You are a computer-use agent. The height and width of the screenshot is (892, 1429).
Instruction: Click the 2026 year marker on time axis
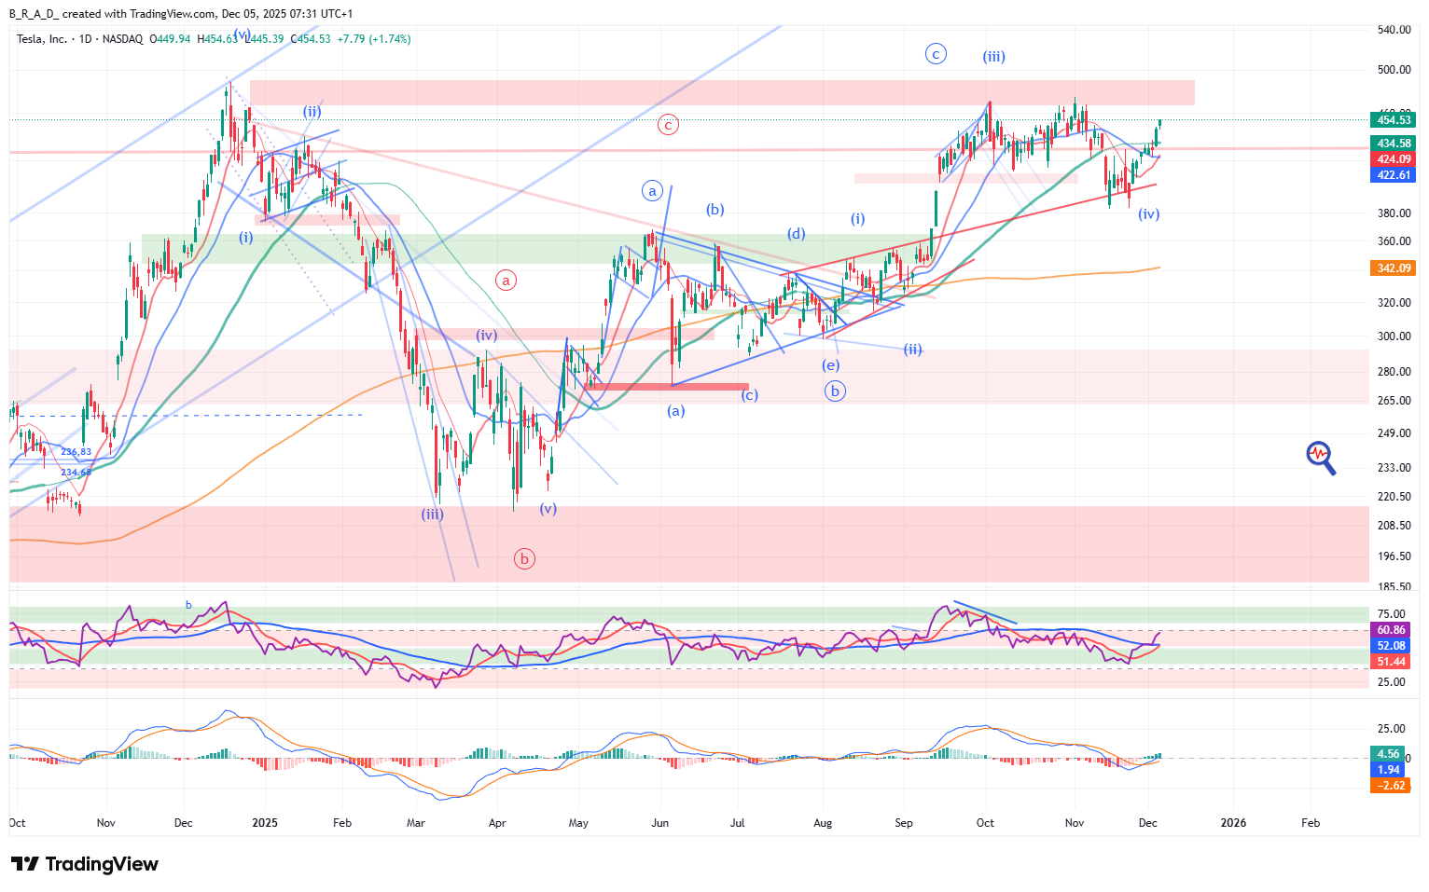coord(1233,823)
